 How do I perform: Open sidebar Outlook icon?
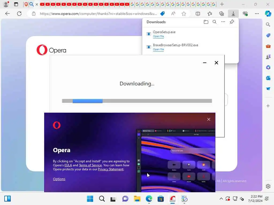point(268,78)
